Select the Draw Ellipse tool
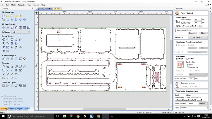 pos(8,39)
